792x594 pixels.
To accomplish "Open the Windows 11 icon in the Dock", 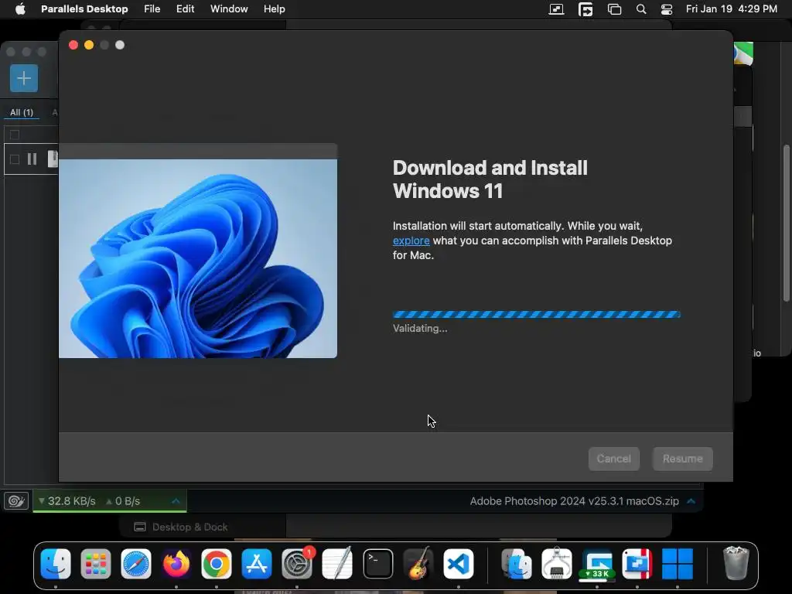I will (678, 563).
